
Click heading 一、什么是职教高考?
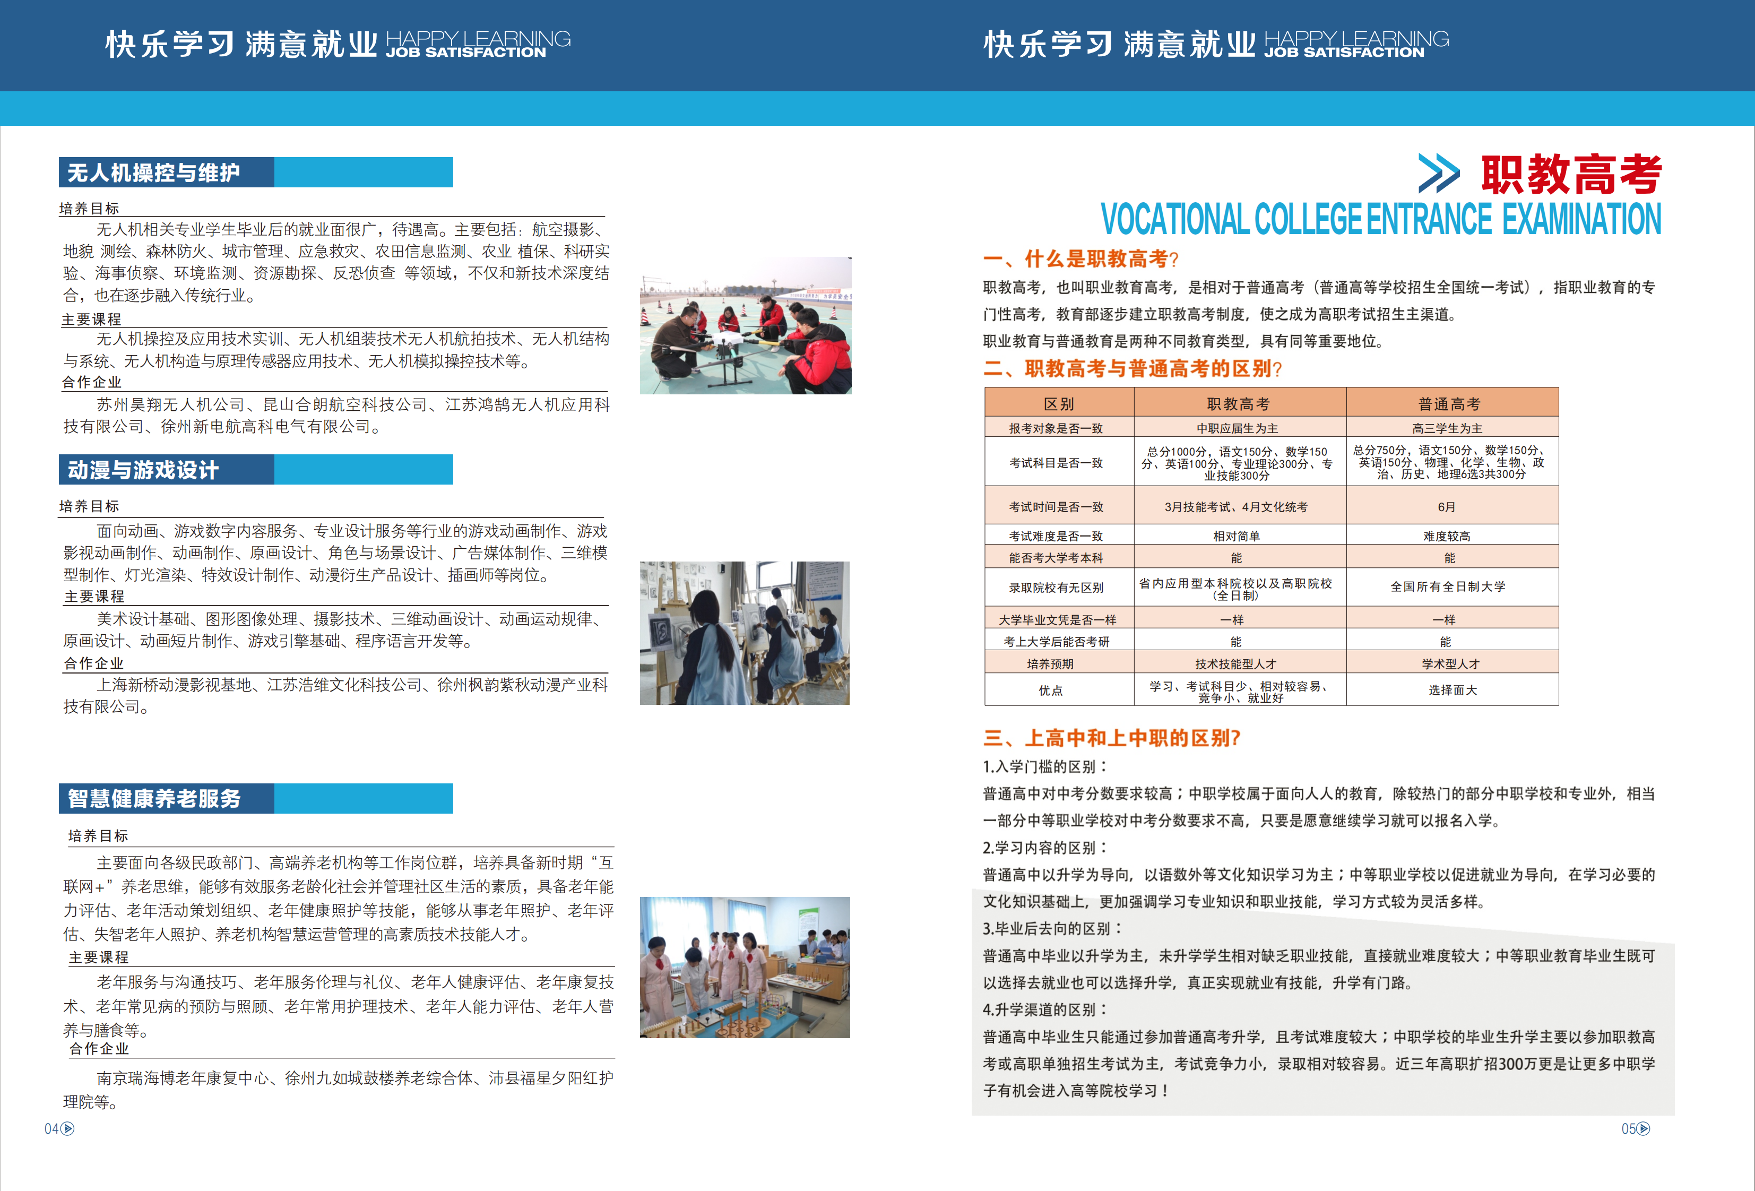click(1080, 259)
